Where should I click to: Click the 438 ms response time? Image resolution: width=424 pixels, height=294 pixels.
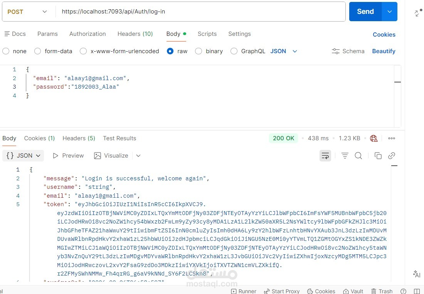coord(318,138)
